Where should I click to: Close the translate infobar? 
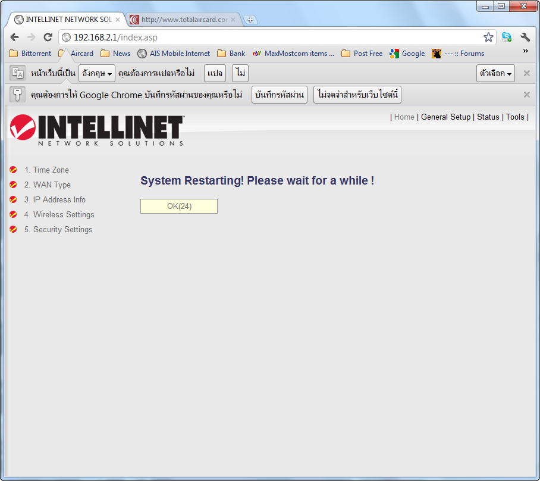pyautogui.click(x=526, y=73)
